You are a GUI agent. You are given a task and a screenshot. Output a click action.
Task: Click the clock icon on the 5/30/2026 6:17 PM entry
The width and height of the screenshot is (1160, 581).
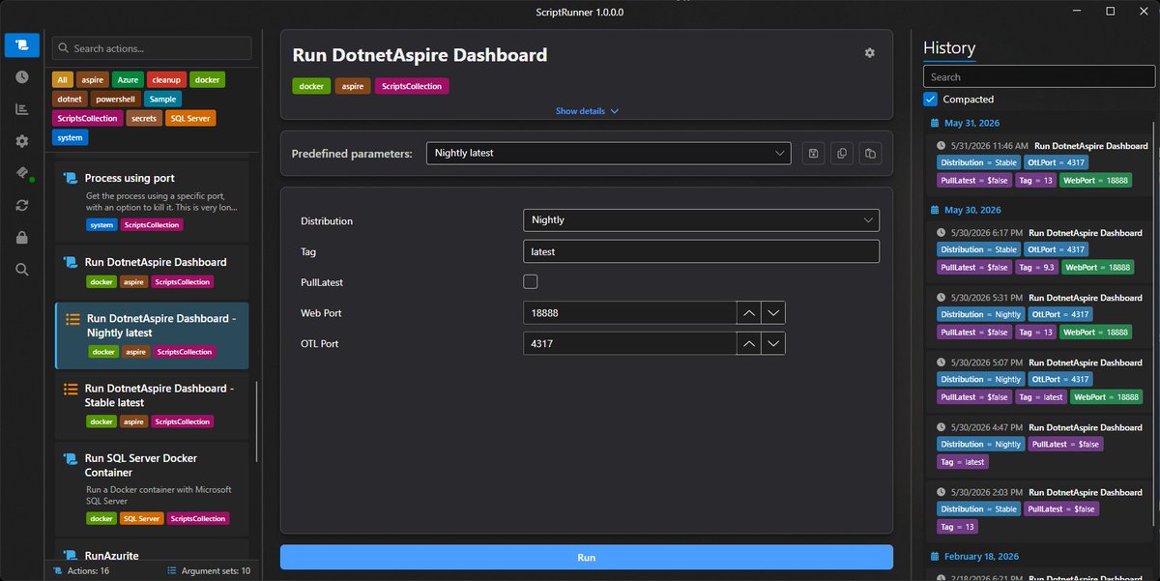(942, 233)
